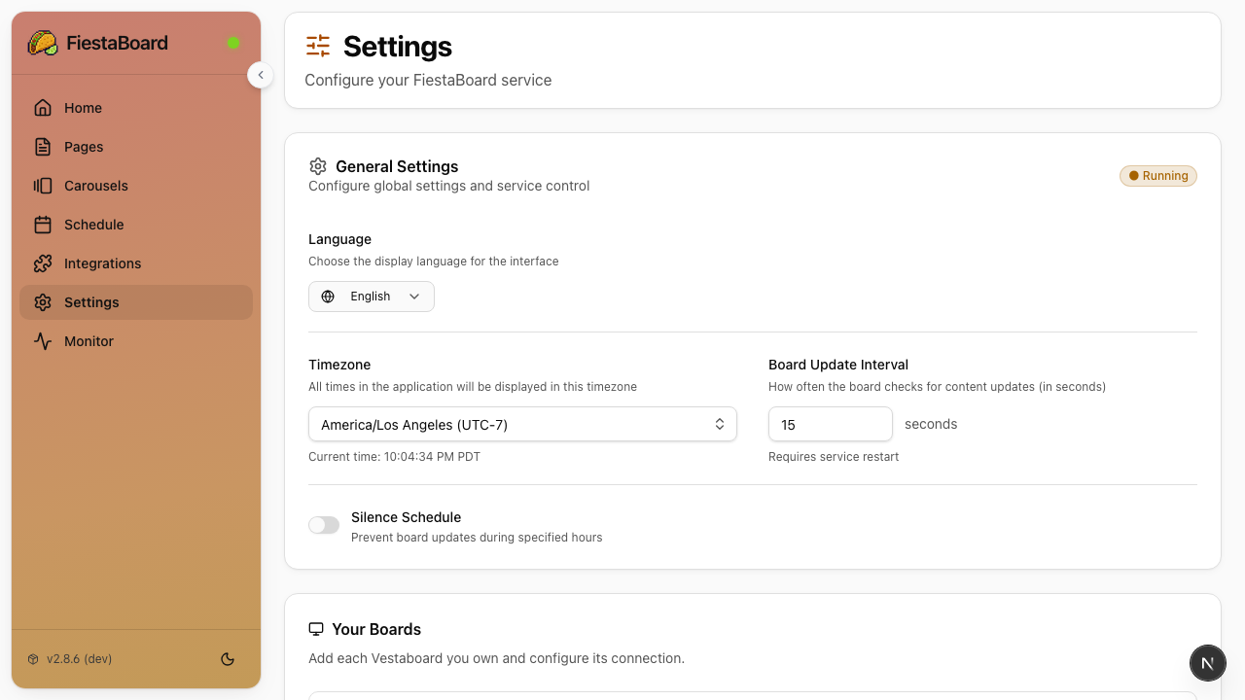Click the v2.8.6 (dev) version label
This screenshot has height=700, width=1245.
tap(78, 659)
